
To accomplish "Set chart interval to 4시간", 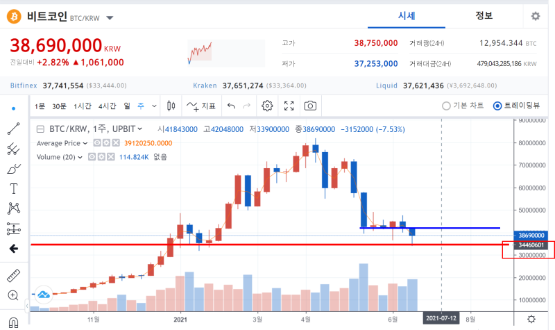I will 108,106.
